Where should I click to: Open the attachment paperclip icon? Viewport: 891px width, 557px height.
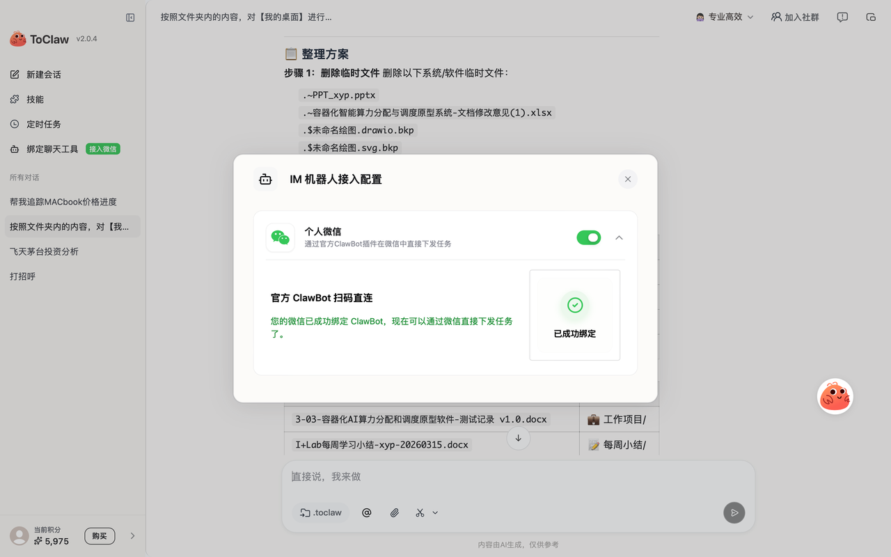pyautogui.click(x=394, y=512)
